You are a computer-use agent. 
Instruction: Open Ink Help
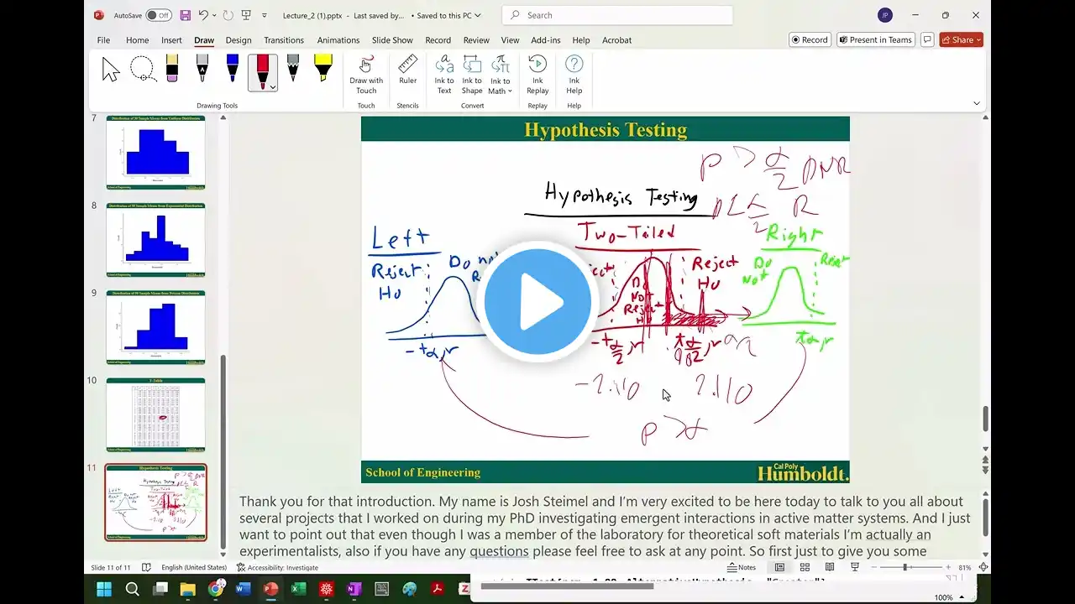click(574, 75)
